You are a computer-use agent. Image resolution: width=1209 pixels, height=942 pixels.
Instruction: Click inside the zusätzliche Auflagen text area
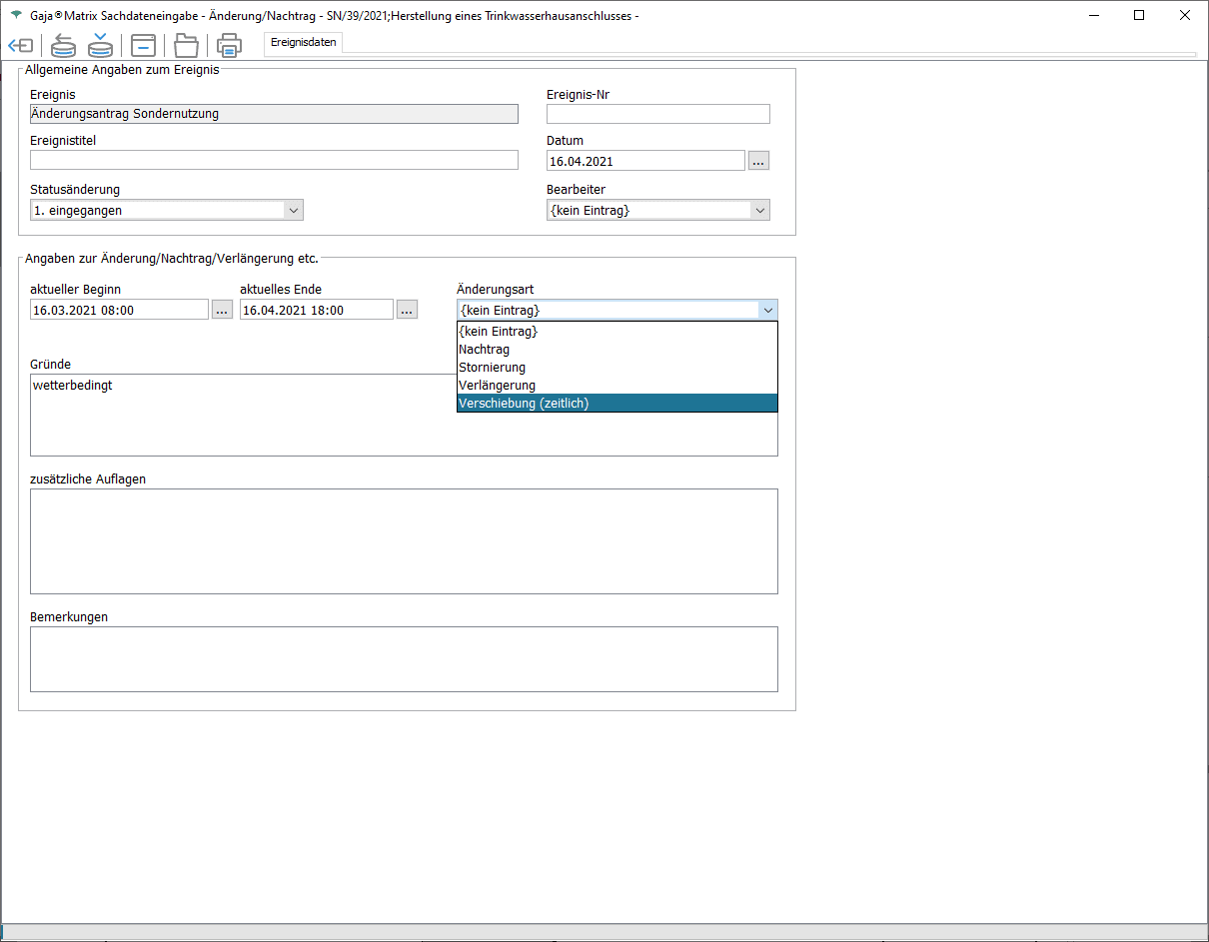[404, 541]
